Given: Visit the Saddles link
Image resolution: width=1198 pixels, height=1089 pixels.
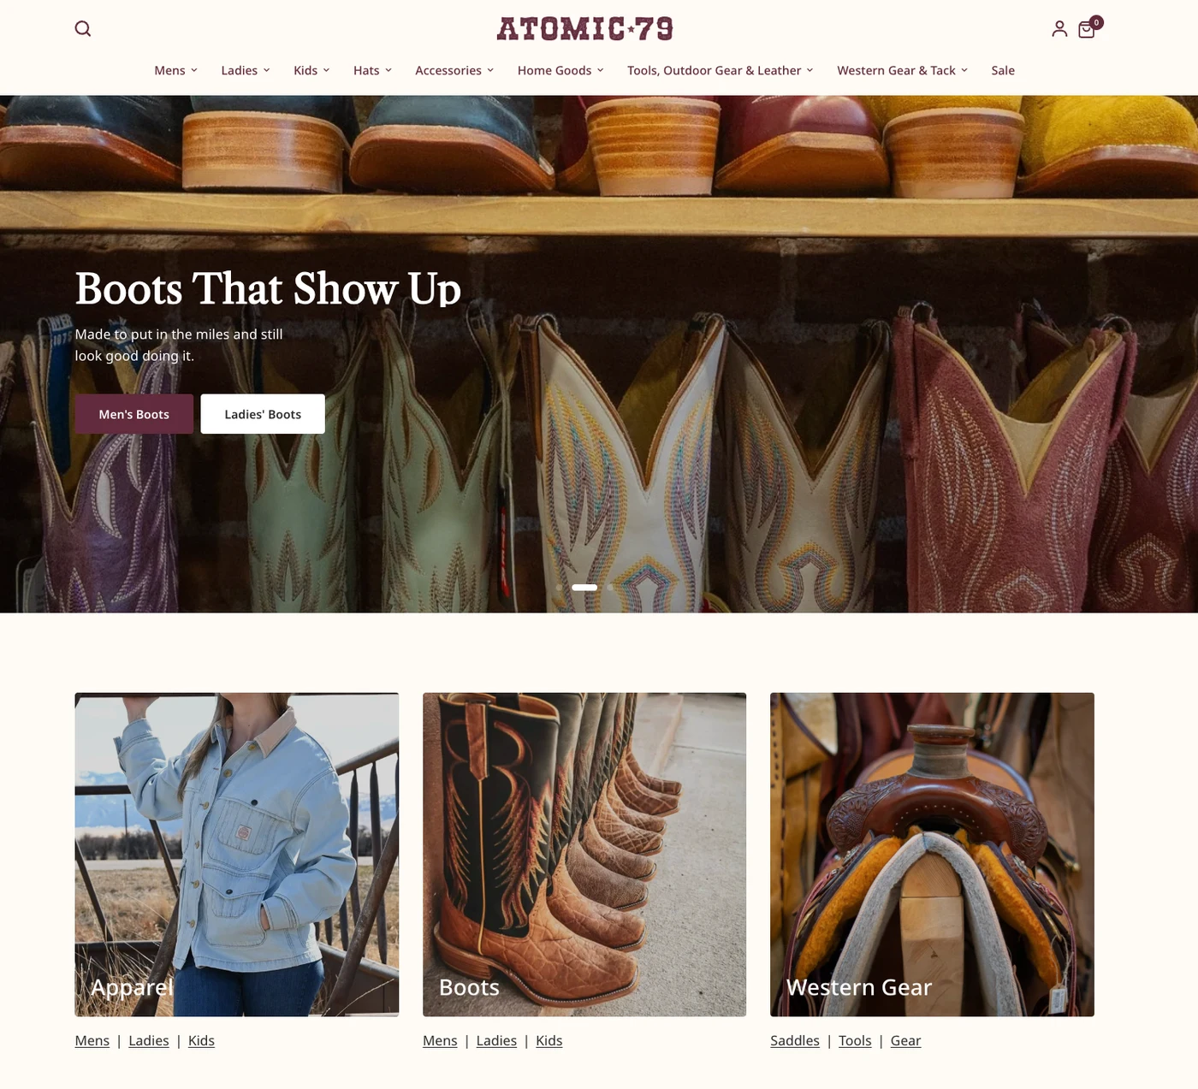Looking at the screenshot, I should tap(795, 1040).
